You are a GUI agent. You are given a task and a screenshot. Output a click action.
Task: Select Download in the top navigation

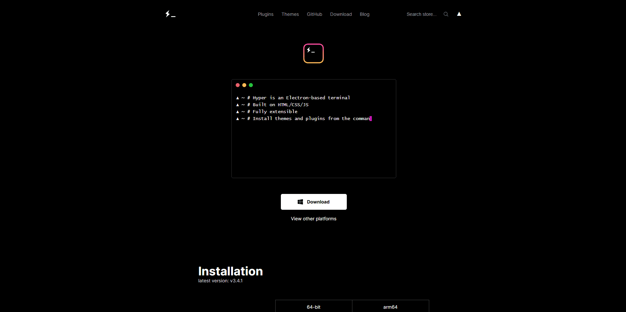[x=341, y=14]
